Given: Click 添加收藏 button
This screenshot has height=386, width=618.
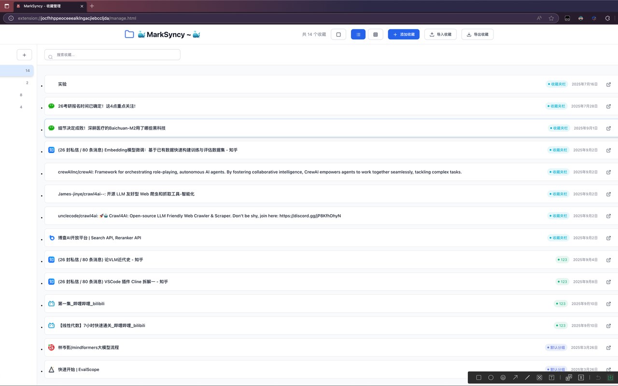Looking at the screenshot, I should tap(404, 35).
